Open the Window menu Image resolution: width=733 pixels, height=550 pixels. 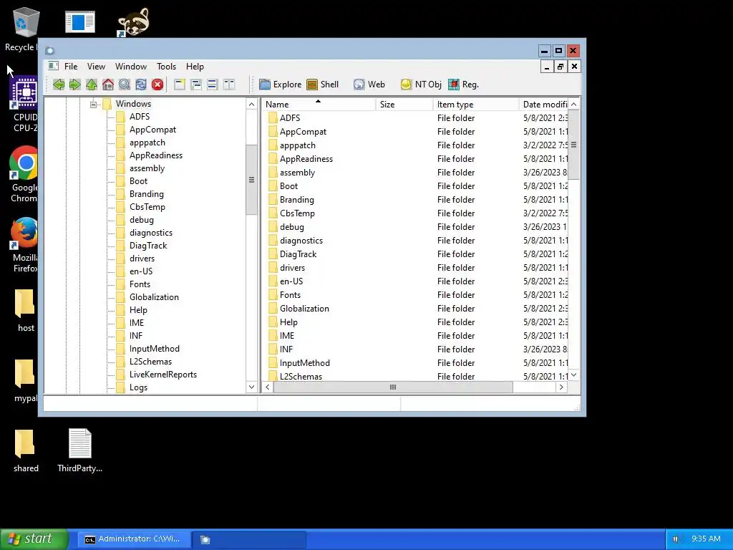point(131,67)
